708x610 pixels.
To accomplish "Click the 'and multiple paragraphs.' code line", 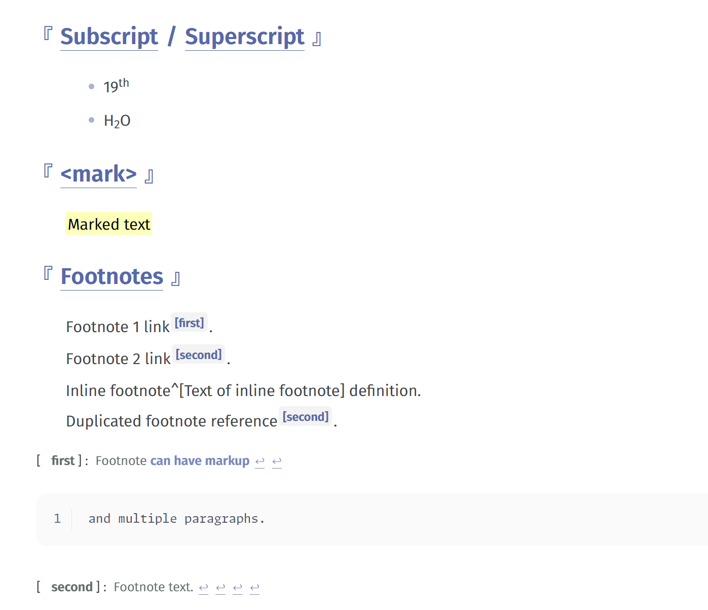I will tap(176, 519).
